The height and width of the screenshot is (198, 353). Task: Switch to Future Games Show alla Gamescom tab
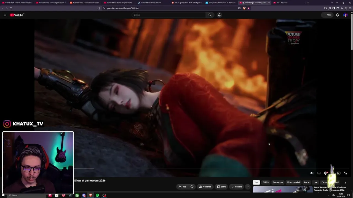(x=85, y=3)
